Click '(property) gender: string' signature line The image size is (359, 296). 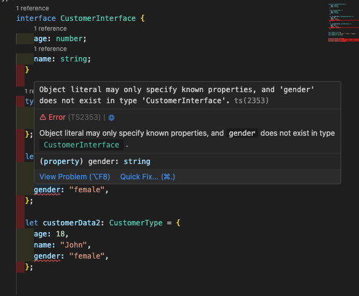[95, 162]
